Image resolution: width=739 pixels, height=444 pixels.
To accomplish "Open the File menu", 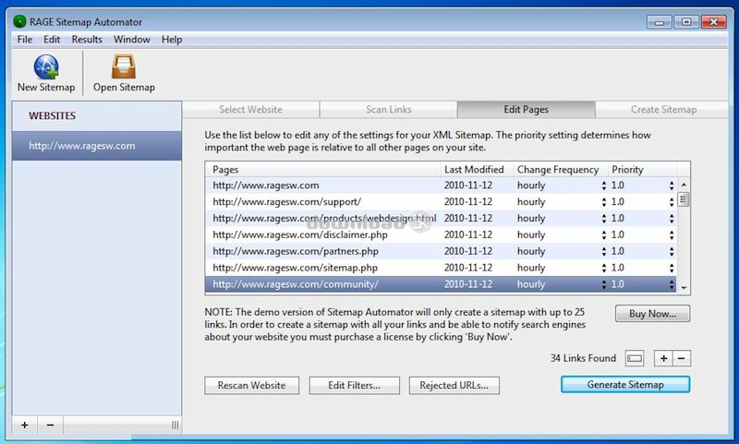I will pyautogui.click(x=25, y=40).
